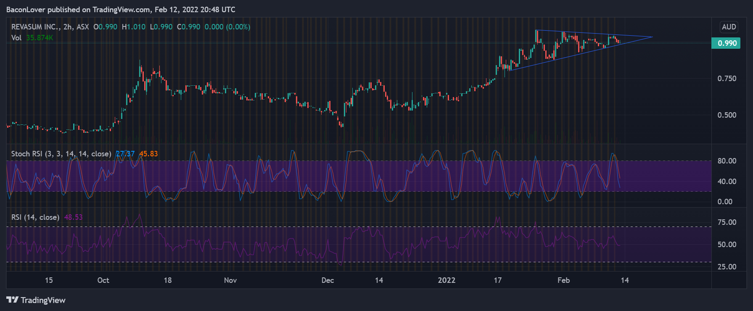
Task: Click the AUD currency label
Action: pyautogui.click(x=729, y=27)
